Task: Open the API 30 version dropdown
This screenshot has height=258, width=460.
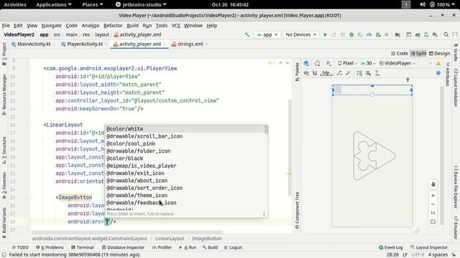Action: pos(369,63)
